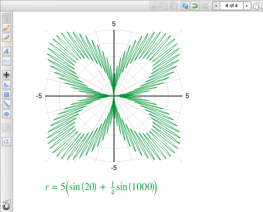Select the arrow pointer tool
263x212 pixels.
click(7, 18)
